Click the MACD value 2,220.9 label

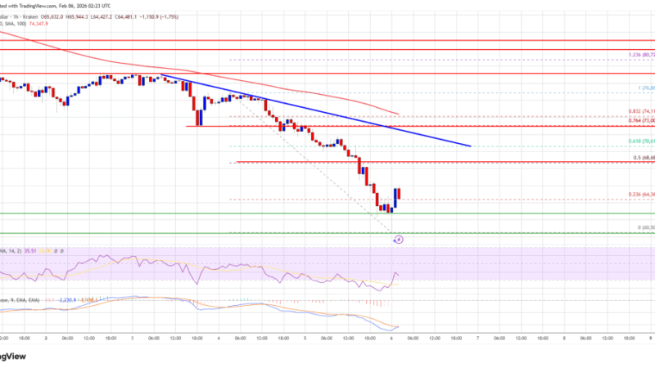point(67,300)
